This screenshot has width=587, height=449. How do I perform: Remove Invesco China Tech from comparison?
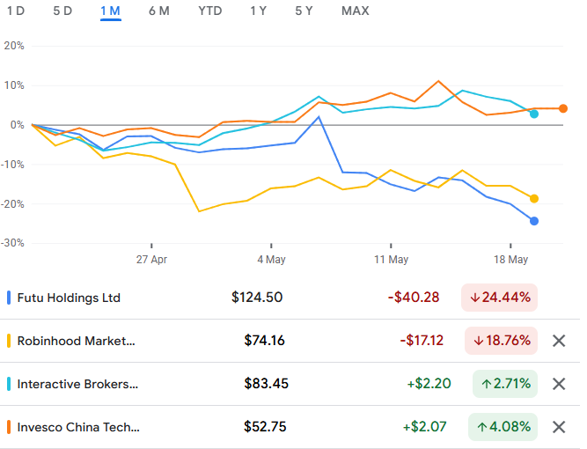559,427
